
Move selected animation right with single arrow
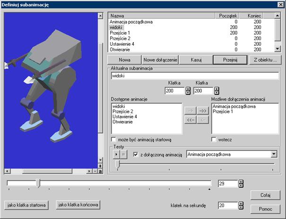click(x=190, y=111)
